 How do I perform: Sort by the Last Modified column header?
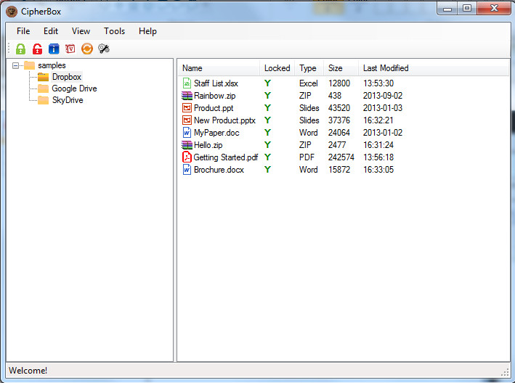434,68
